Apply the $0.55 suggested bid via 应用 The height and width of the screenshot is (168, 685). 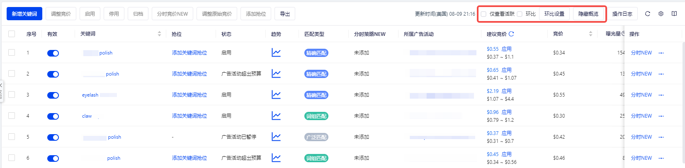tap(507, 49)
